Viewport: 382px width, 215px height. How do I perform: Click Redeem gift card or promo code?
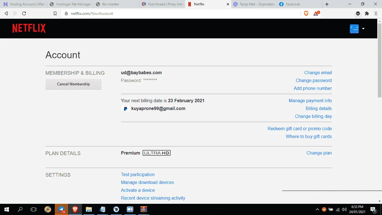[300, 129]
